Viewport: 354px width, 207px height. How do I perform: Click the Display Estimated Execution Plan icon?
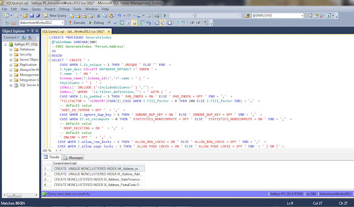pos(122,23)
